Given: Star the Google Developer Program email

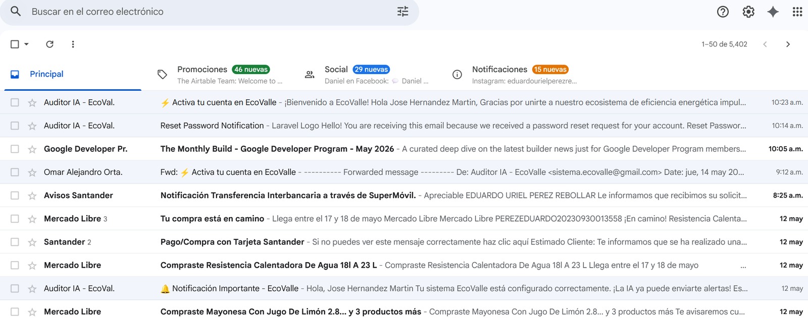Looking at the screenshot, I should point(32,149).
